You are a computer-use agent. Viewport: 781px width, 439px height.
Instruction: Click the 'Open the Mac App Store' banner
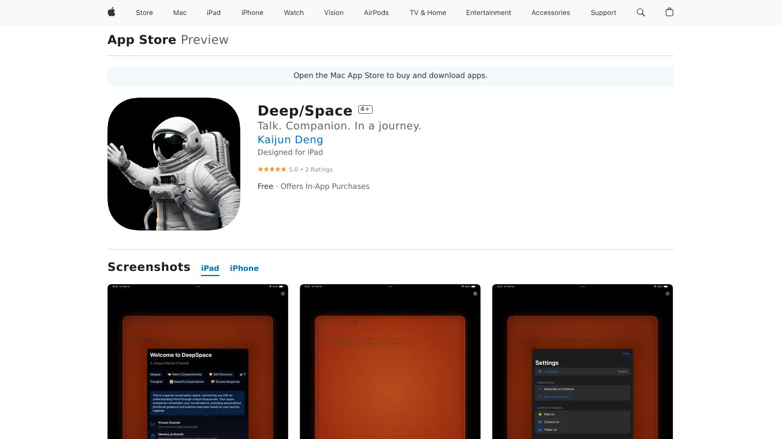tap(390, 76)
